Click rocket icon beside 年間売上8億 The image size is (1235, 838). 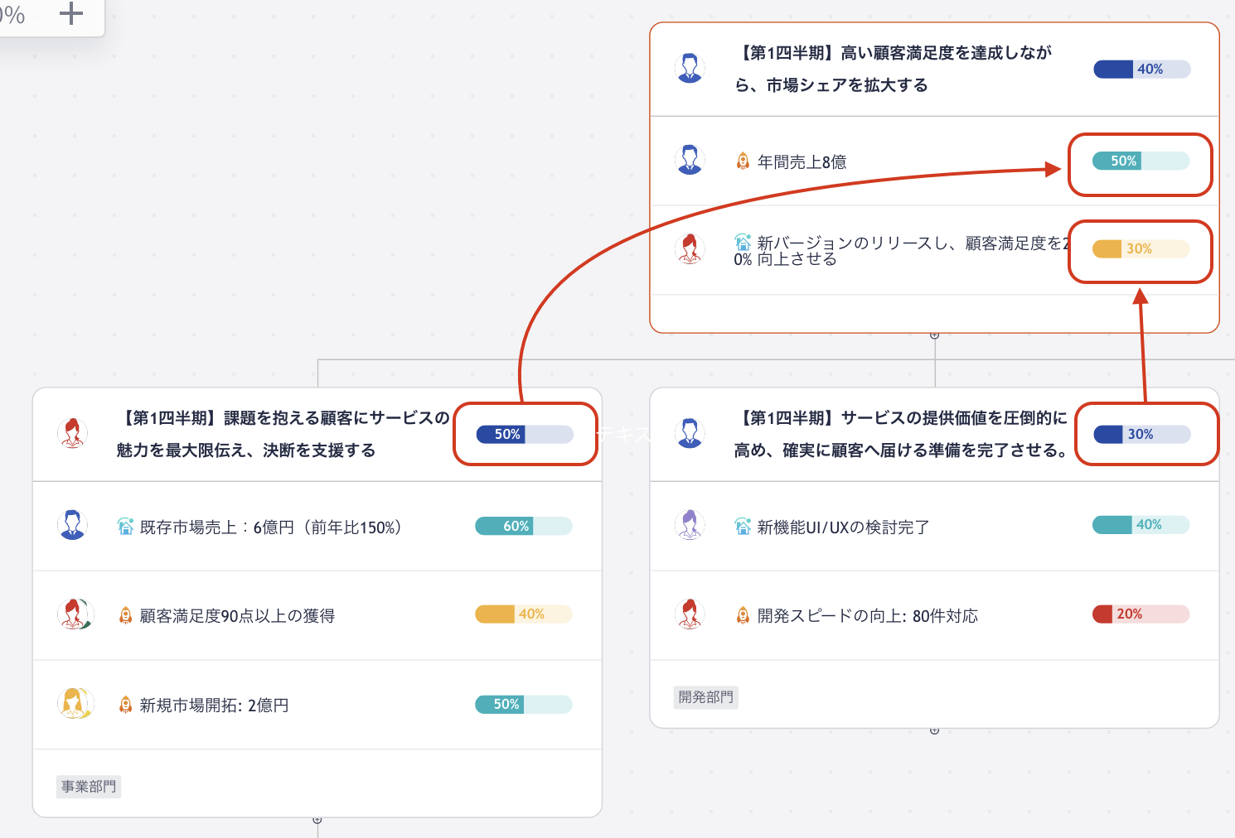coord(743,161)
